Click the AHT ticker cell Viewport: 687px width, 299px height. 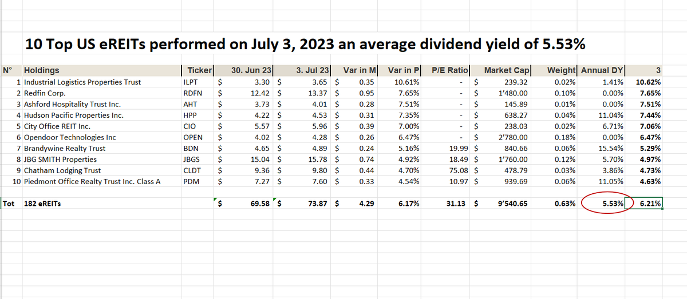click(198, 105)
